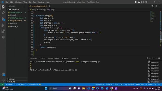This screenshot has width=162, height=91.
Task: Open the Terminal menu
Action: (x=41, y=2)
